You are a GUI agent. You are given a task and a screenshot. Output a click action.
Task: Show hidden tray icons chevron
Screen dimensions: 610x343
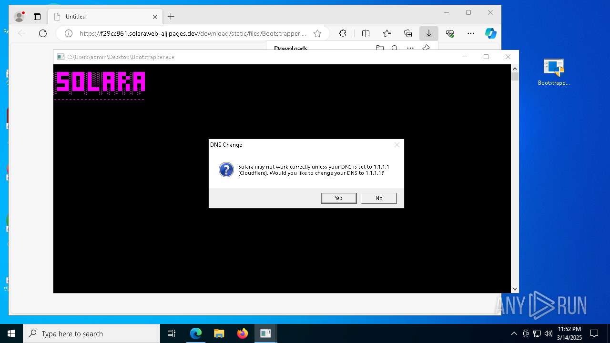tap(514, 333)
